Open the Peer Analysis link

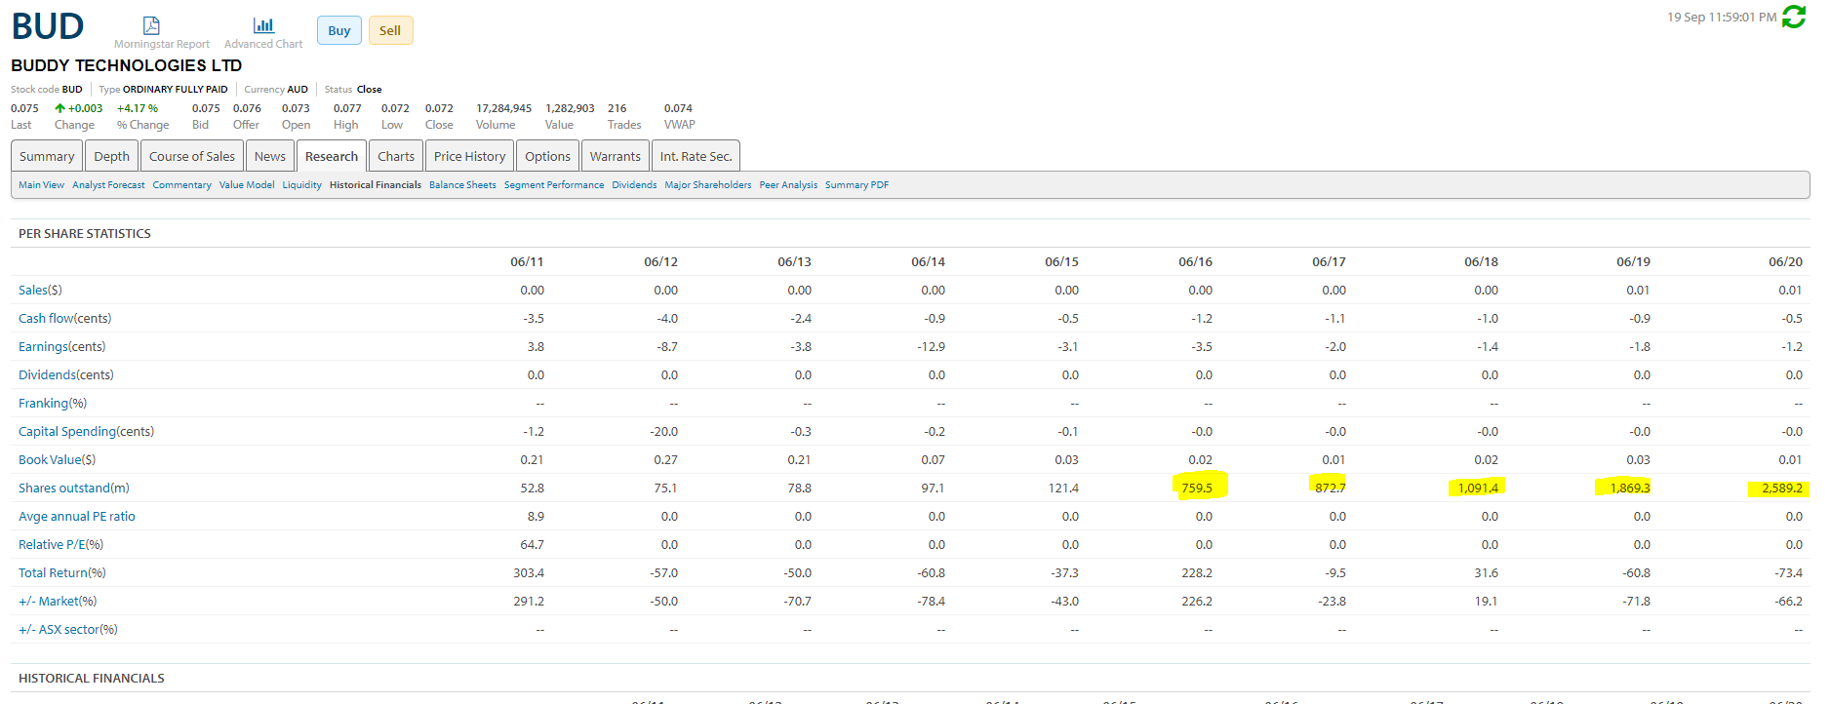coord(788,184)
